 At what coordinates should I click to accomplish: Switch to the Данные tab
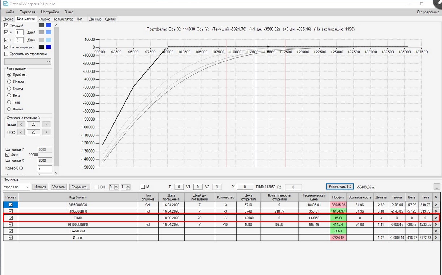(x=95, y=19)
